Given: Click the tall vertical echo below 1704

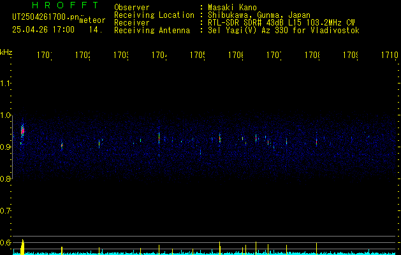Looking at the screenshot, I should (x=159, y=138).
